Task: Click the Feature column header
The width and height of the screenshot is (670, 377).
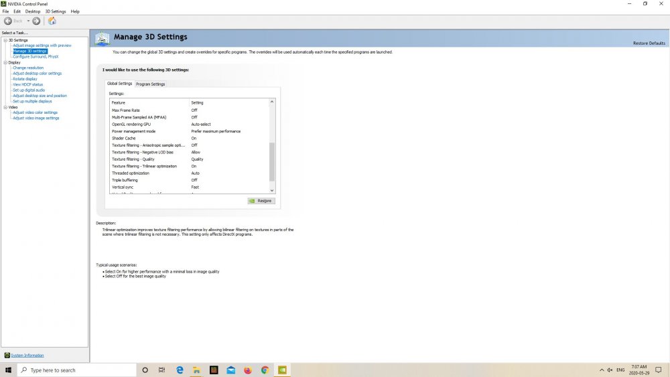Action: click(x=149, y=102)
